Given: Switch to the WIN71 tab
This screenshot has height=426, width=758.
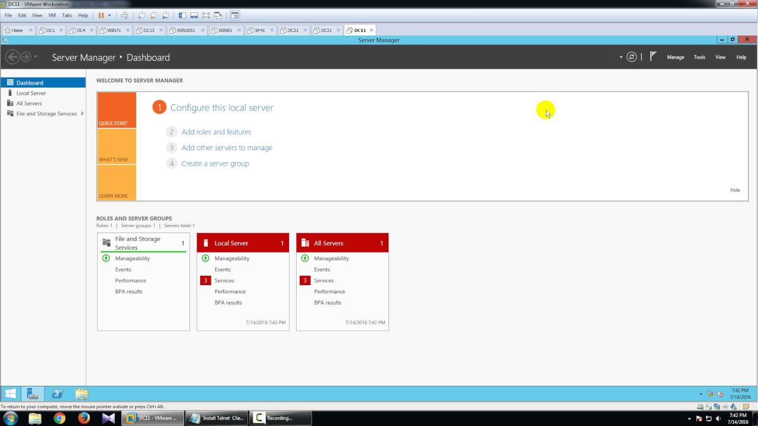Looking at the screenshot, I should pyautogui.click(x=113, y=30).
